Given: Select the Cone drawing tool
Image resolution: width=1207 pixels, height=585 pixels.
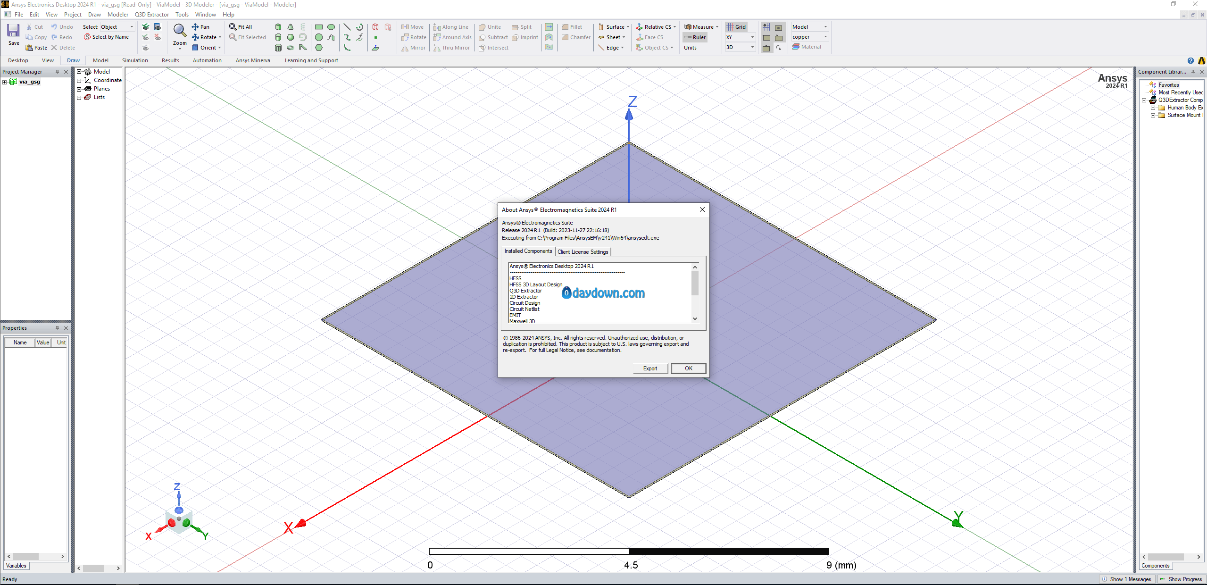Looking at the screenshot, I should click(291, 27).
